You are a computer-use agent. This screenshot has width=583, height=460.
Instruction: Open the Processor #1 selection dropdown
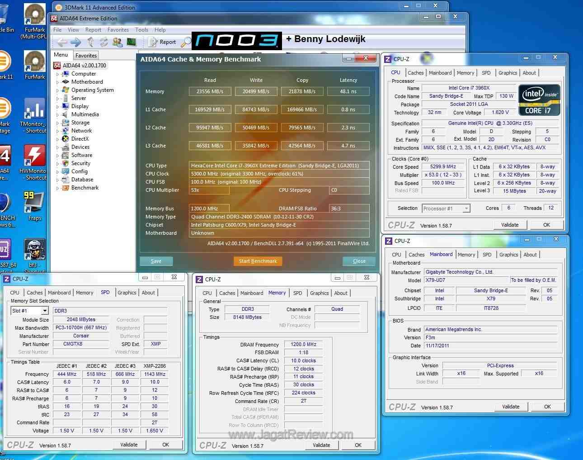click(466, 209)
